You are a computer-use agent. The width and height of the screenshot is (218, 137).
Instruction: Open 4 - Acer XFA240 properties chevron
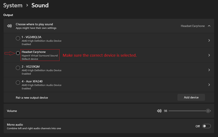tap(209, 85)
